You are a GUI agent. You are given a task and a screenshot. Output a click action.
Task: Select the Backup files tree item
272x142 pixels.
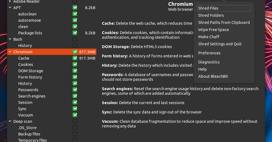pos(29,134)
